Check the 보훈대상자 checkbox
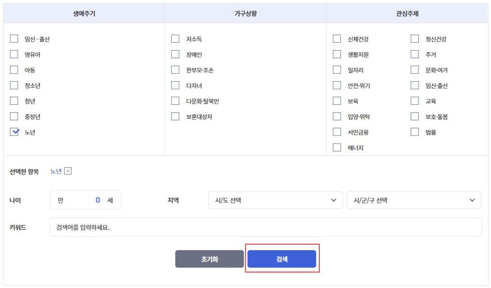 [x=175, y=117]
